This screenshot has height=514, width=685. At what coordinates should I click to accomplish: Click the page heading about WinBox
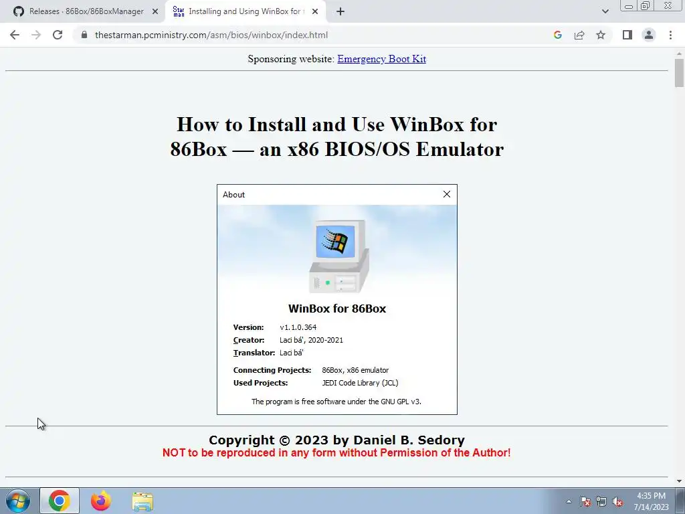(x=337, y=137)
